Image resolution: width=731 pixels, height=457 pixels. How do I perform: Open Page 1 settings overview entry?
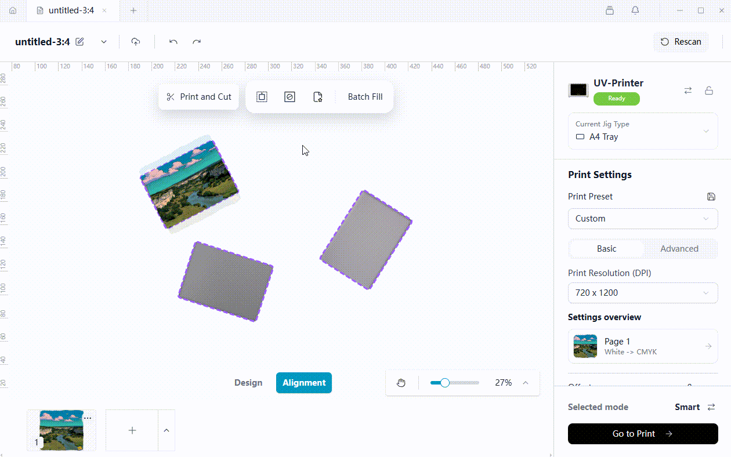point(643,346)
